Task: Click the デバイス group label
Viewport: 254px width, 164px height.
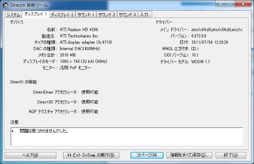Action: [17, 22]
